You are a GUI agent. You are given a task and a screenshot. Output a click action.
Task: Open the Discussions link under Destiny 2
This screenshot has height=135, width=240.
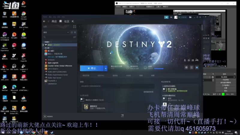click(128, 76)
